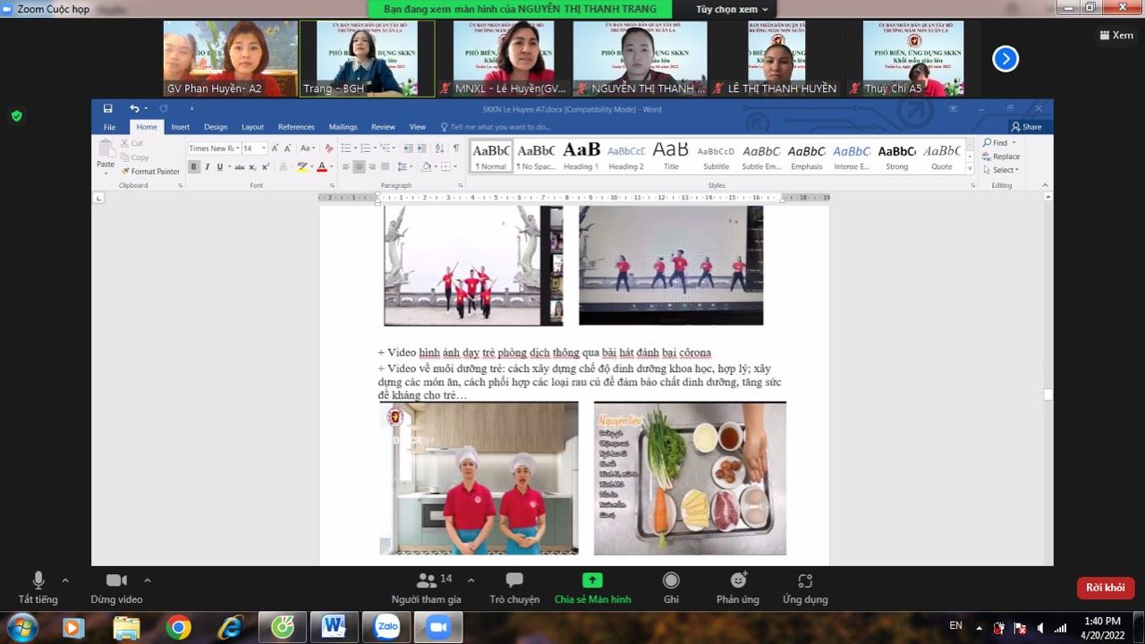Expand audio options arrow beside Tắt tiếng
This screenshot has width=1145, height=644.
(65, 580)
